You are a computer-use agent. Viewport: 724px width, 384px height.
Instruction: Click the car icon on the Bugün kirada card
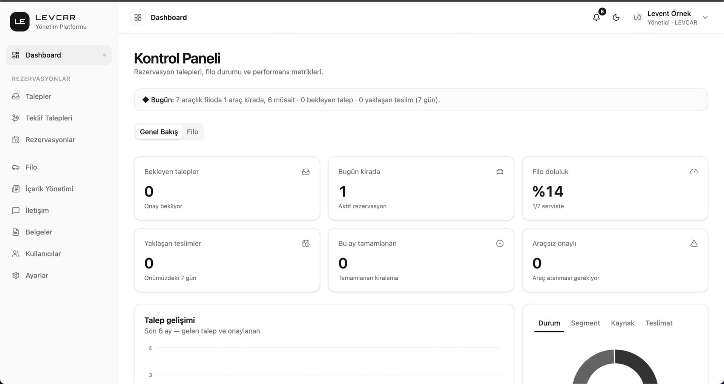click(500, 172)
